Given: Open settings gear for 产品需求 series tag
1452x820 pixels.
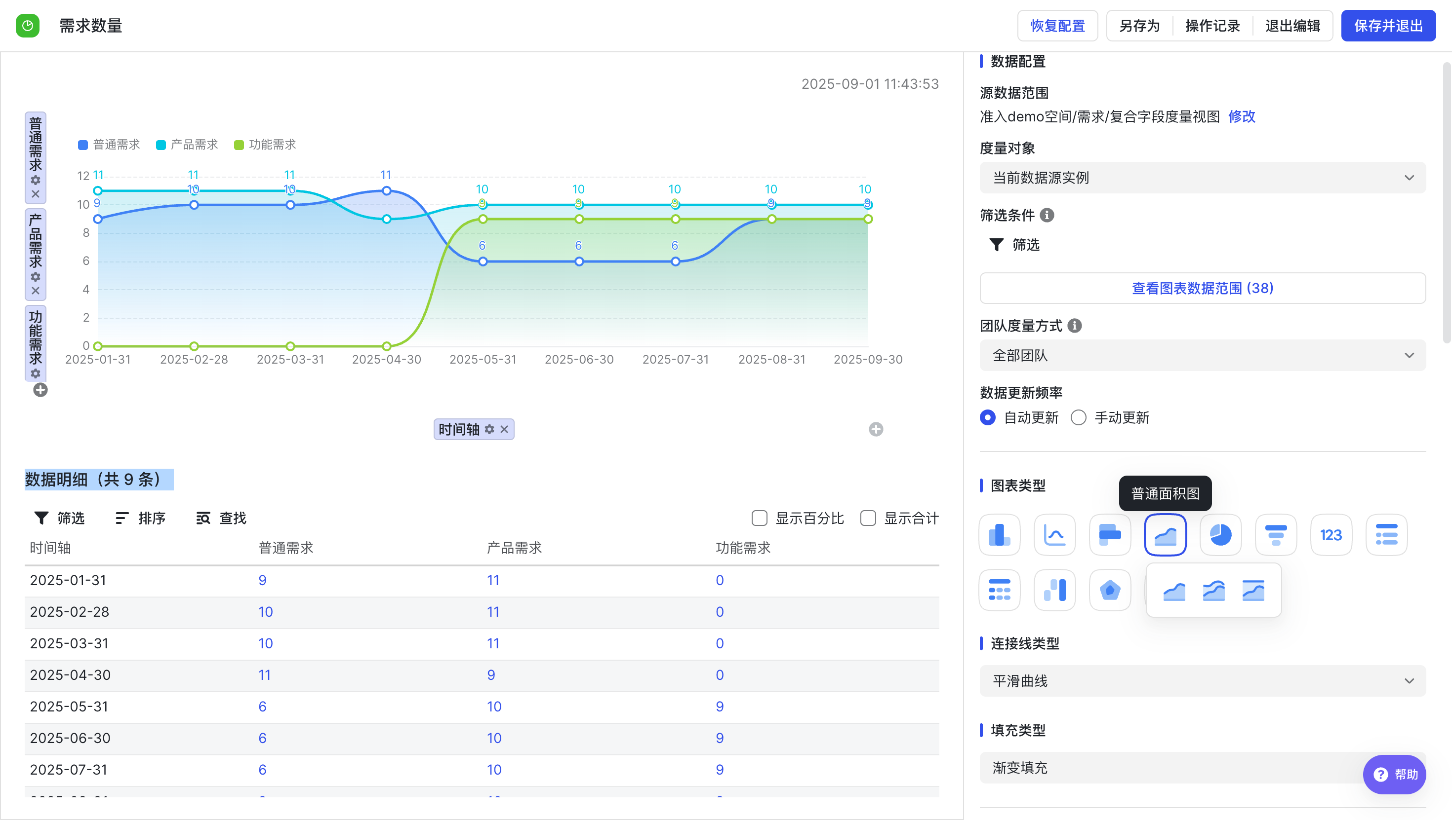Looking at the screenshot, I should (x=36, y=277).
